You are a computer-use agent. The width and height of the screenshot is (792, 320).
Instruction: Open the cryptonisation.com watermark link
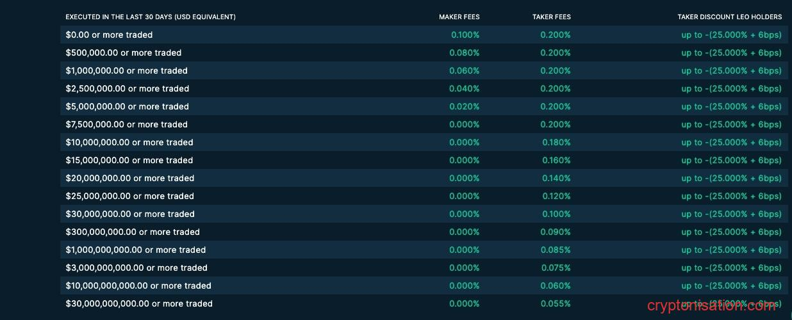click(x=712, y=306)
